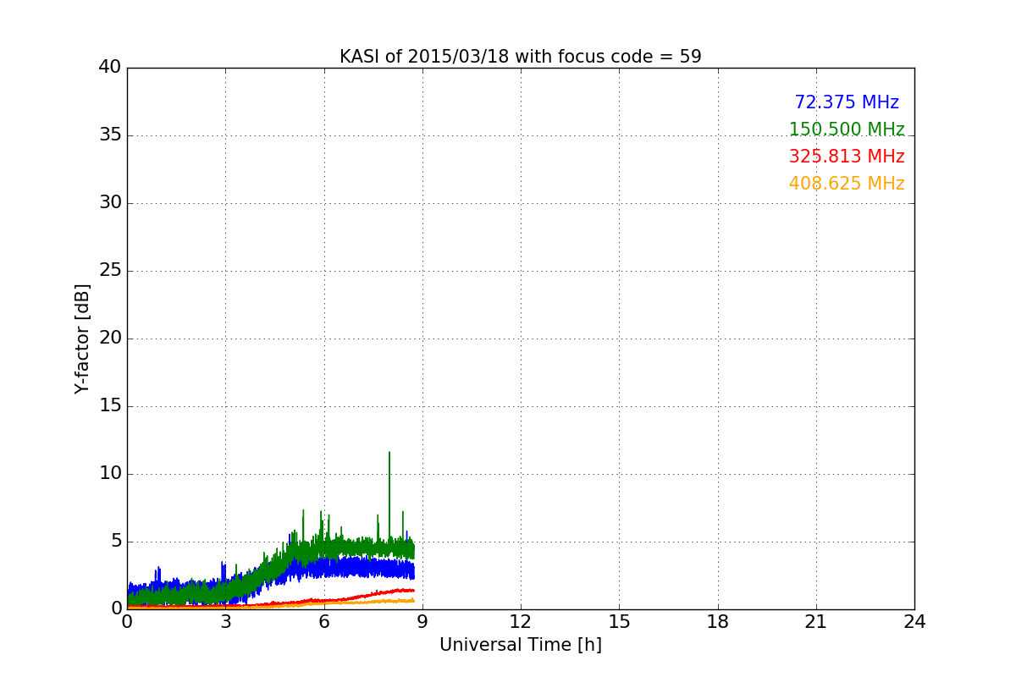
Task: Click the x-axis tick label '3'
Action: (x=225, y=622)
